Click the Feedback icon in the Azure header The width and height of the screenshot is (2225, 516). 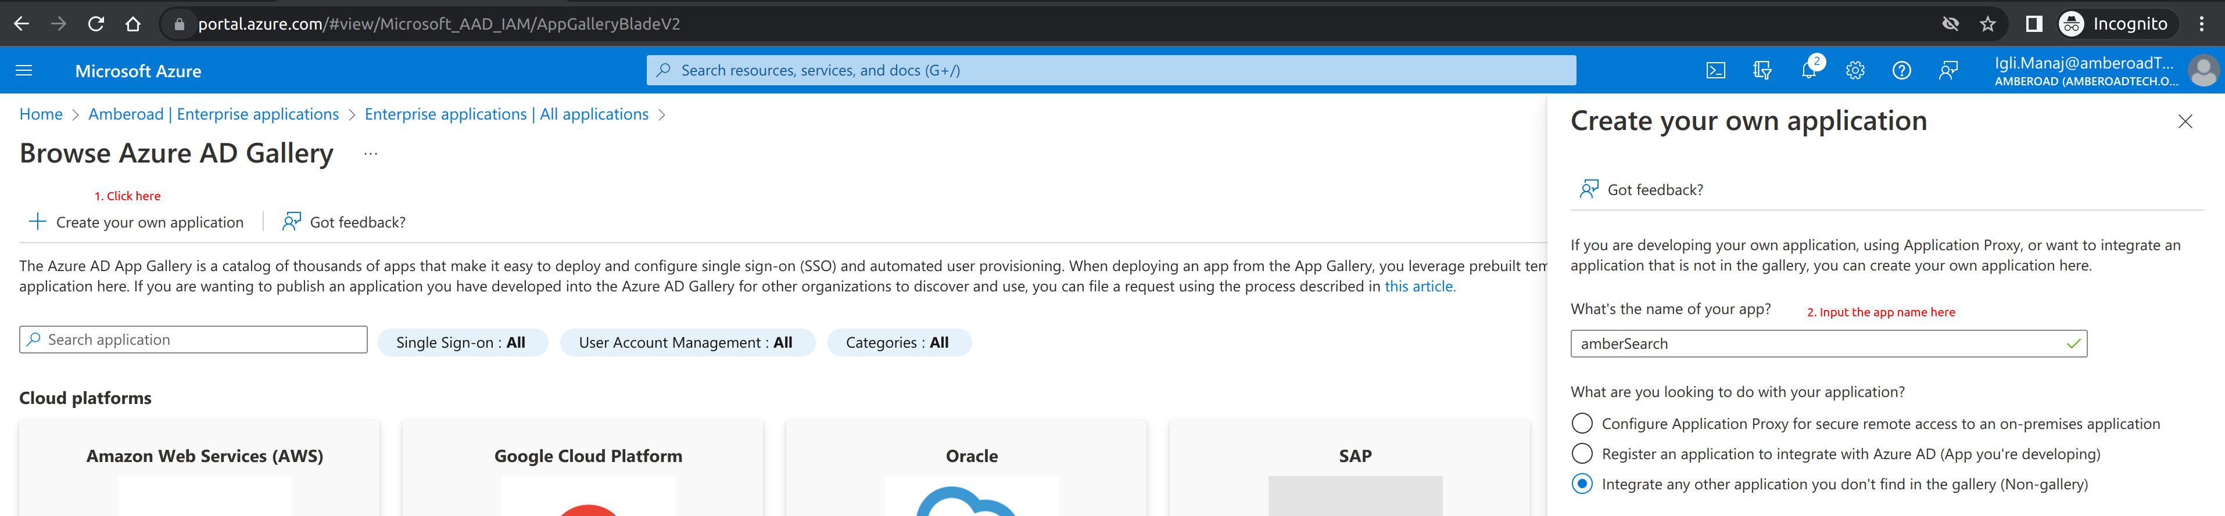[x=1948, y=71]
